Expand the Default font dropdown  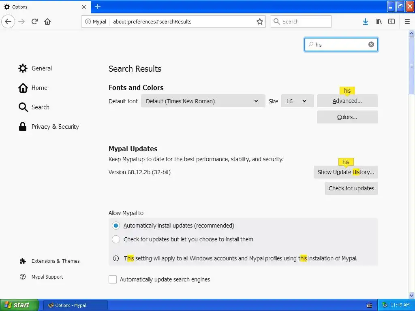pyautogui.click(x=203, y=101)
